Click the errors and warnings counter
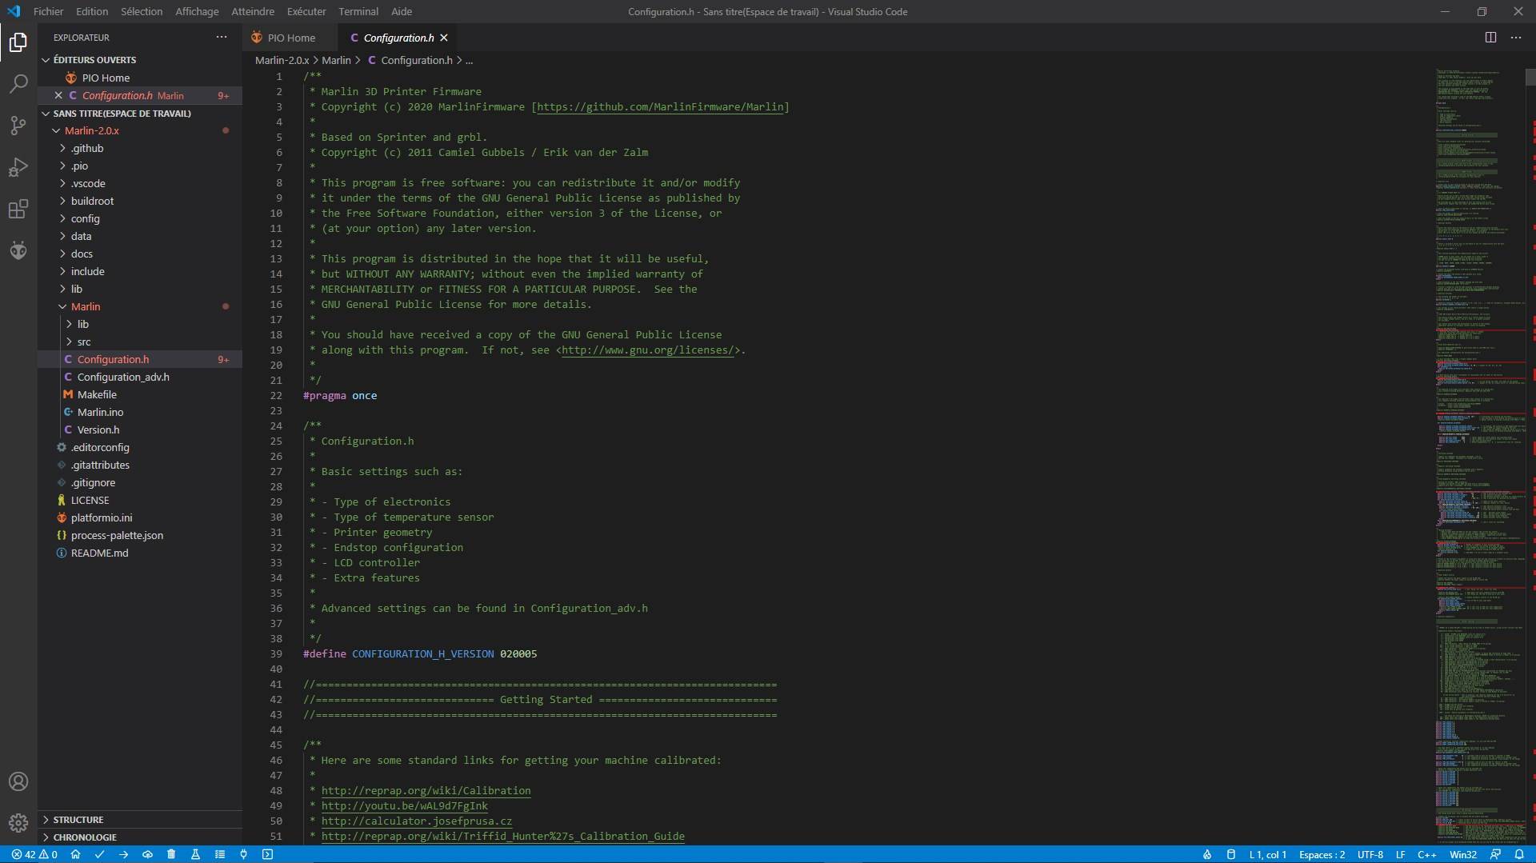 34,854
